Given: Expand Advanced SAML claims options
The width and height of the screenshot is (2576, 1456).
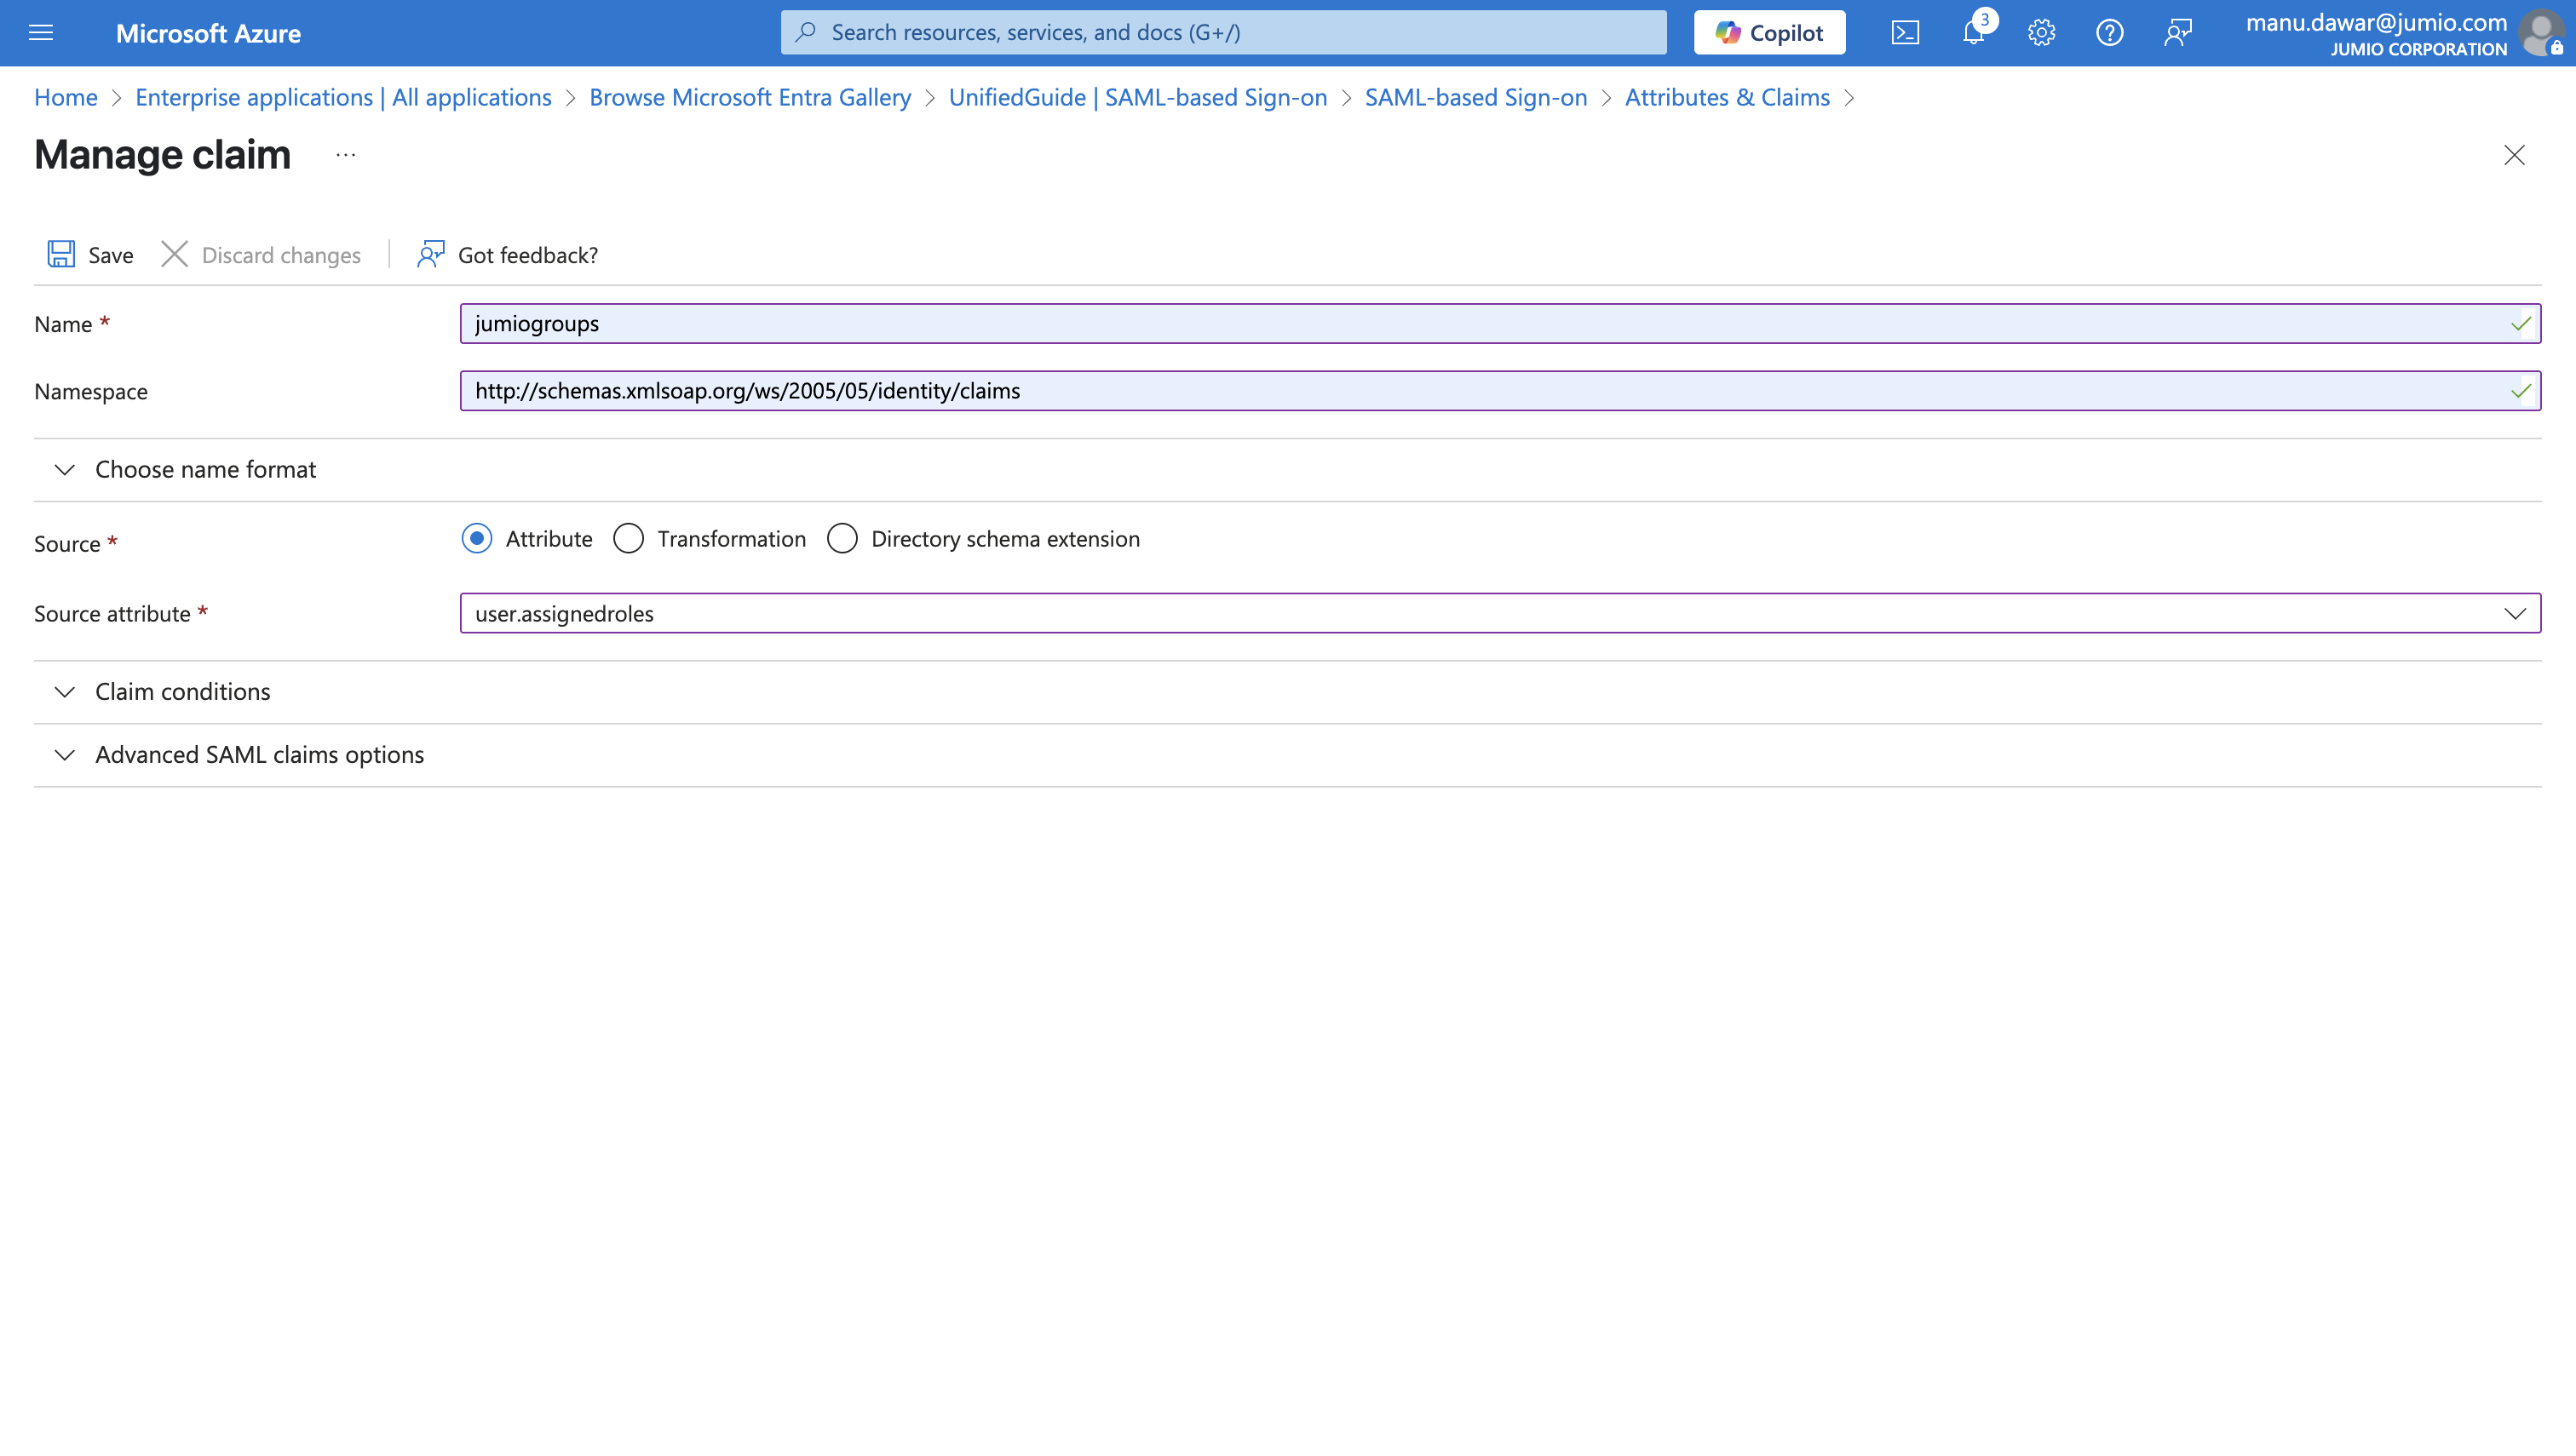Looking at the screenshot, I should click(259, 754).
